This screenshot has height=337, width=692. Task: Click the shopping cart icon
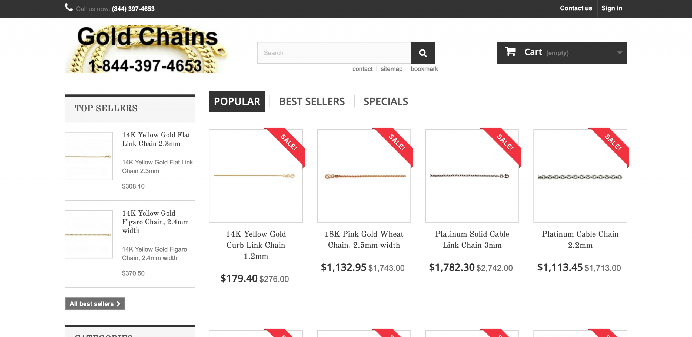[510, 51]
